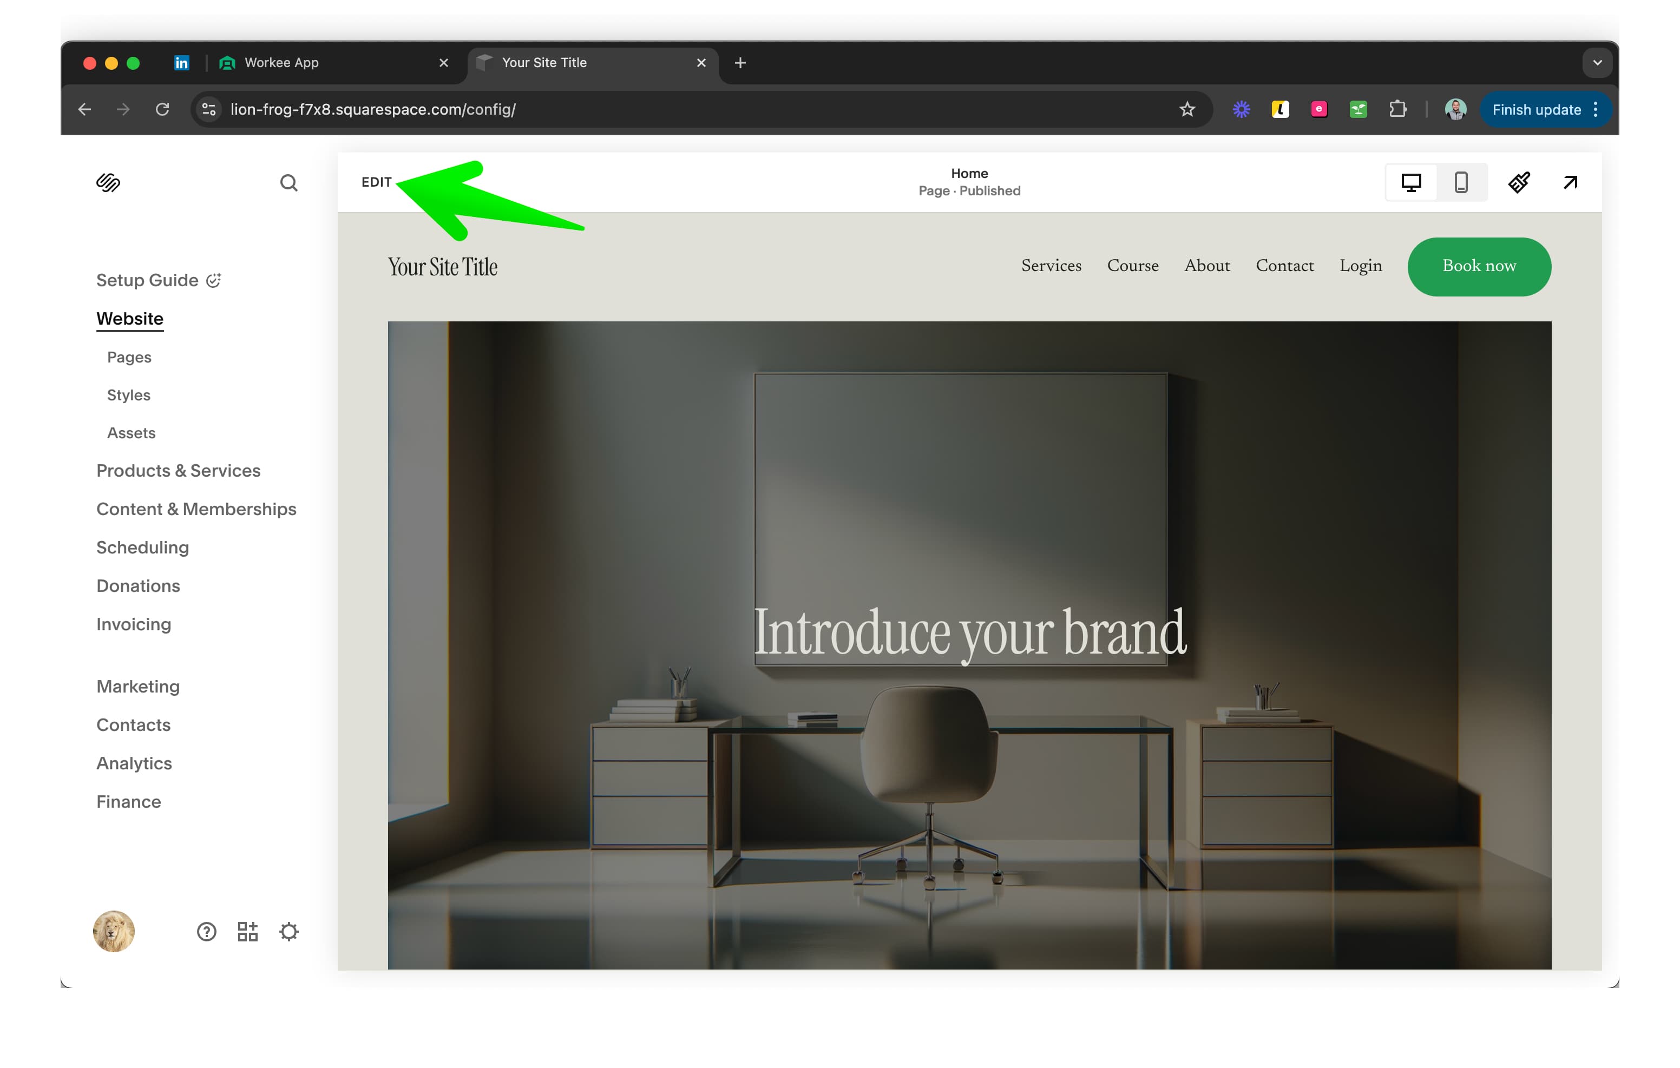This screenshot has width=1680, height=1068.
Task: Click the pink extension icon
Action: tap(1318, 109)
